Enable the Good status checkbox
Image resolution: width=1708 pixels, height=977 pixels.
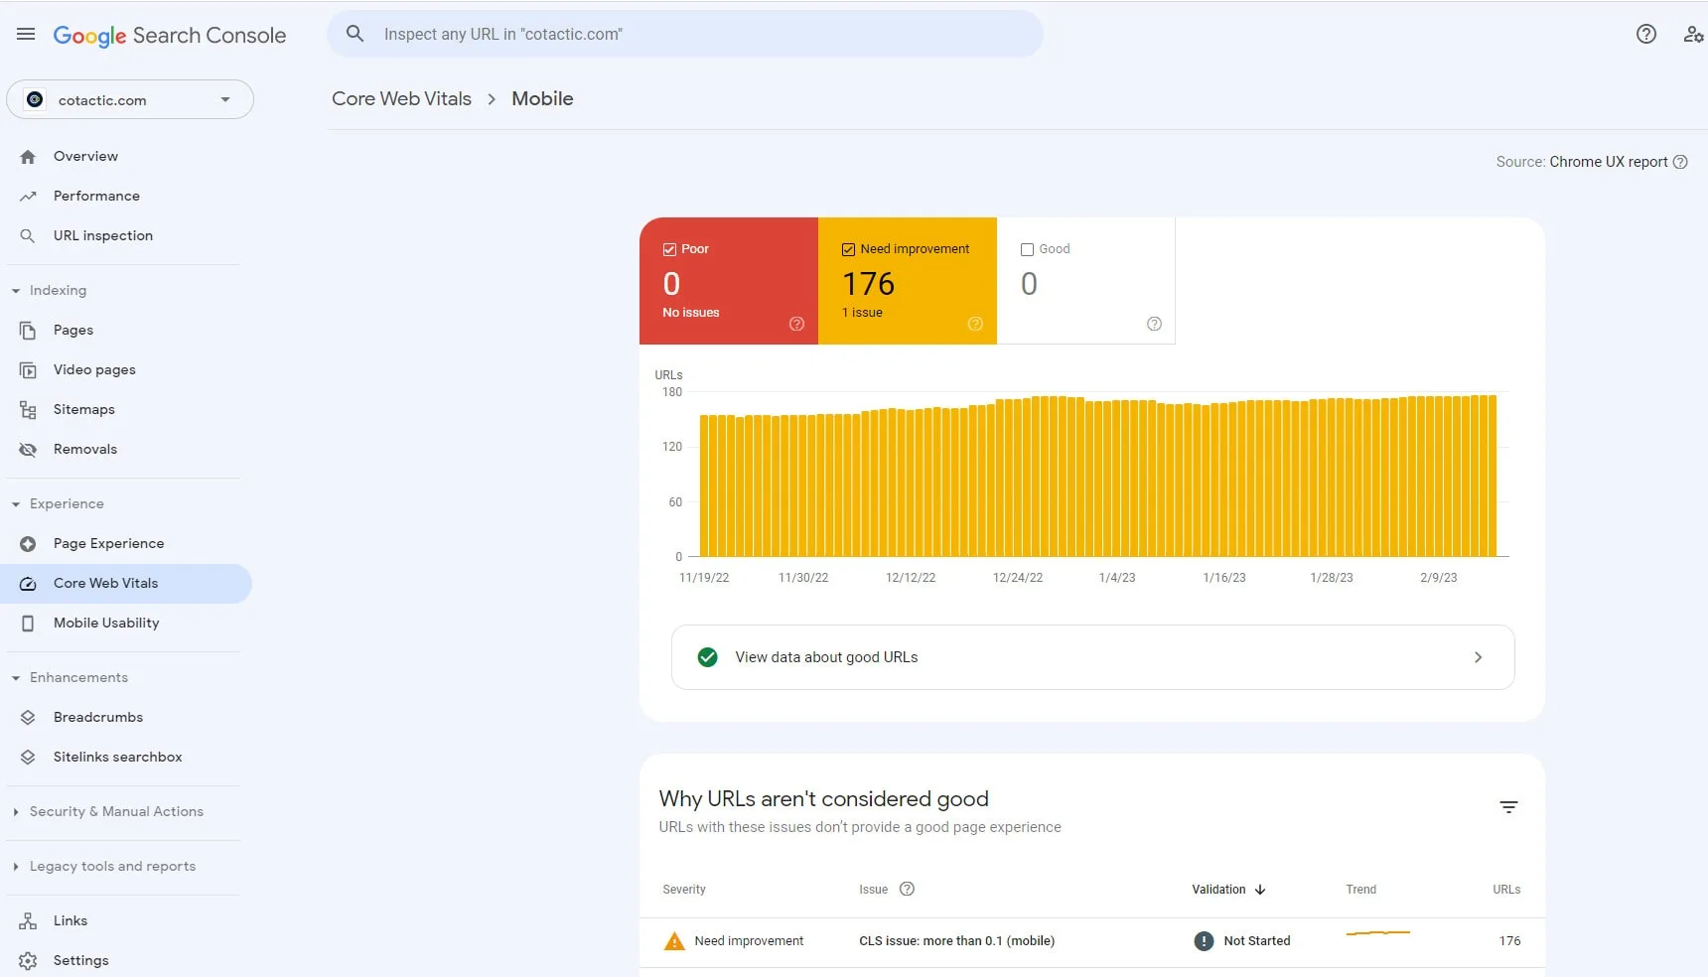pyautogui.click(x=1028, y=249)
